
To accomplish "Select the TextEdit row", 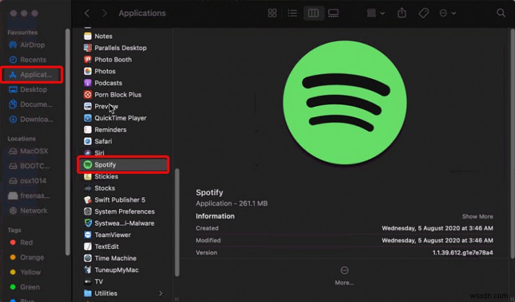I will (x=123, y=247).
